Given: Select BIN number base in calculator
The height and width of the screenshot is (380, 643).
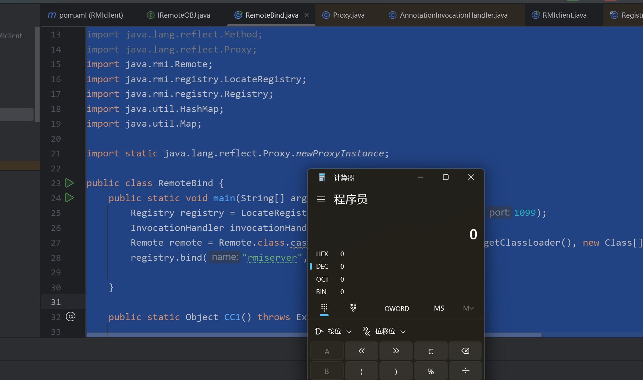Looking at the screenshot, I should coord(322,292).
